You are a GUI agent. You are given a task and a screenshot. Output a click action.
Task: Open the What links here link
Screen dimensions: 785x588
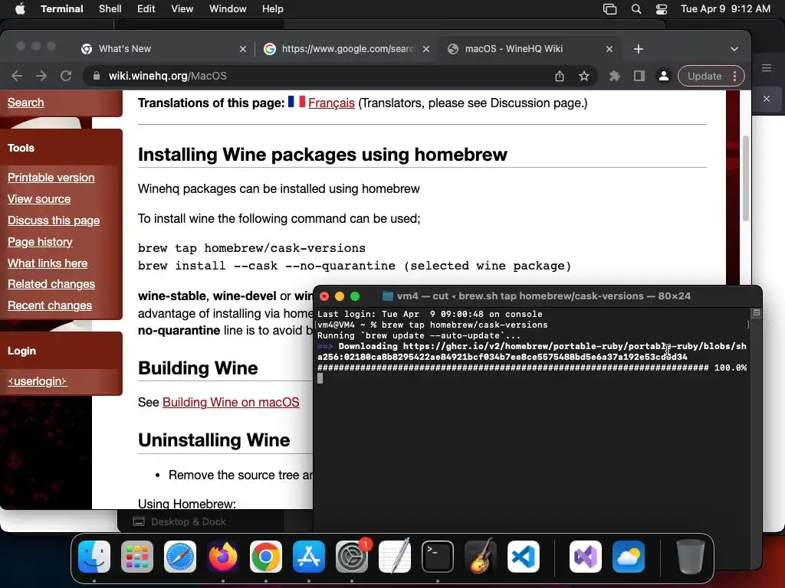point(48,263)
